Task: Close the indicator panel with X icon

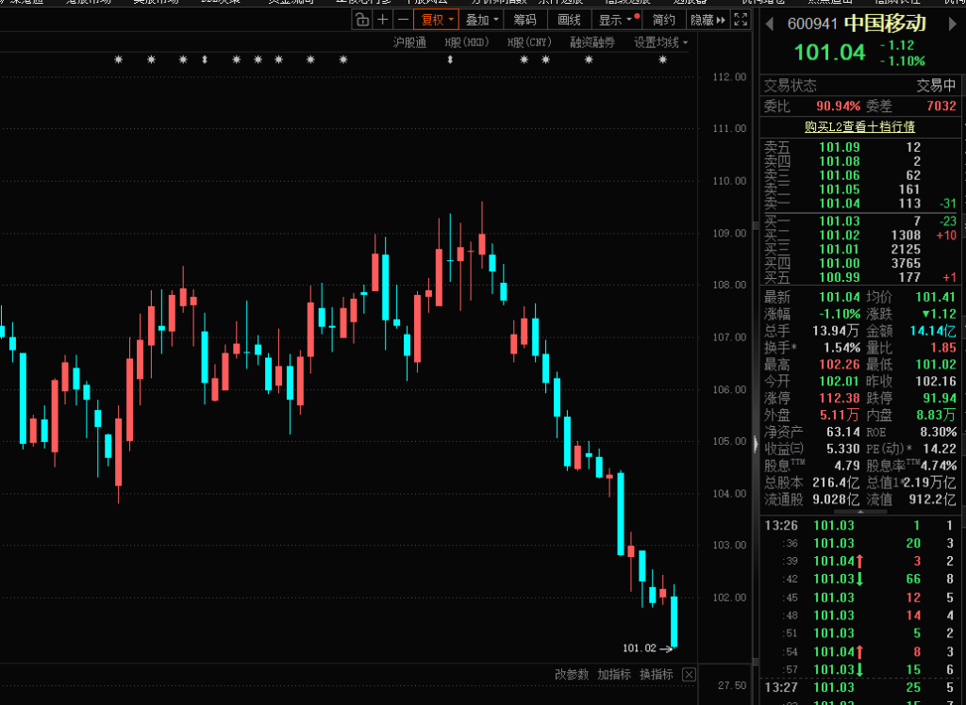Action: [689, 675]
